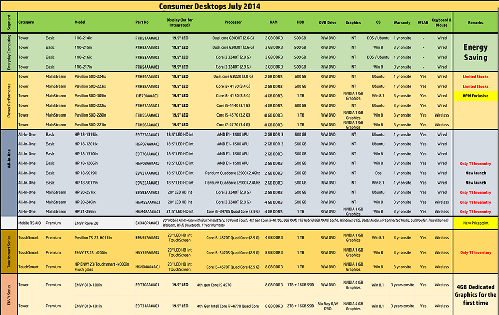Click model ENVY TS 23-d200in
The height and width of the screenshot is (315, 499).
[91, 253]
